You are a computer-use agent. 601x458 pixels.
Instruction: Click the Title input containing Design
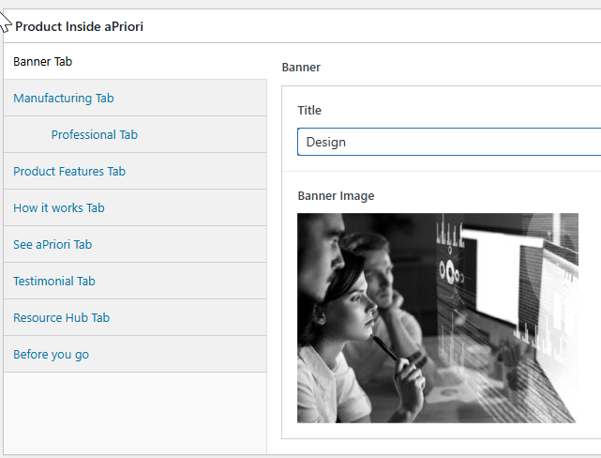tap(449, 142)
